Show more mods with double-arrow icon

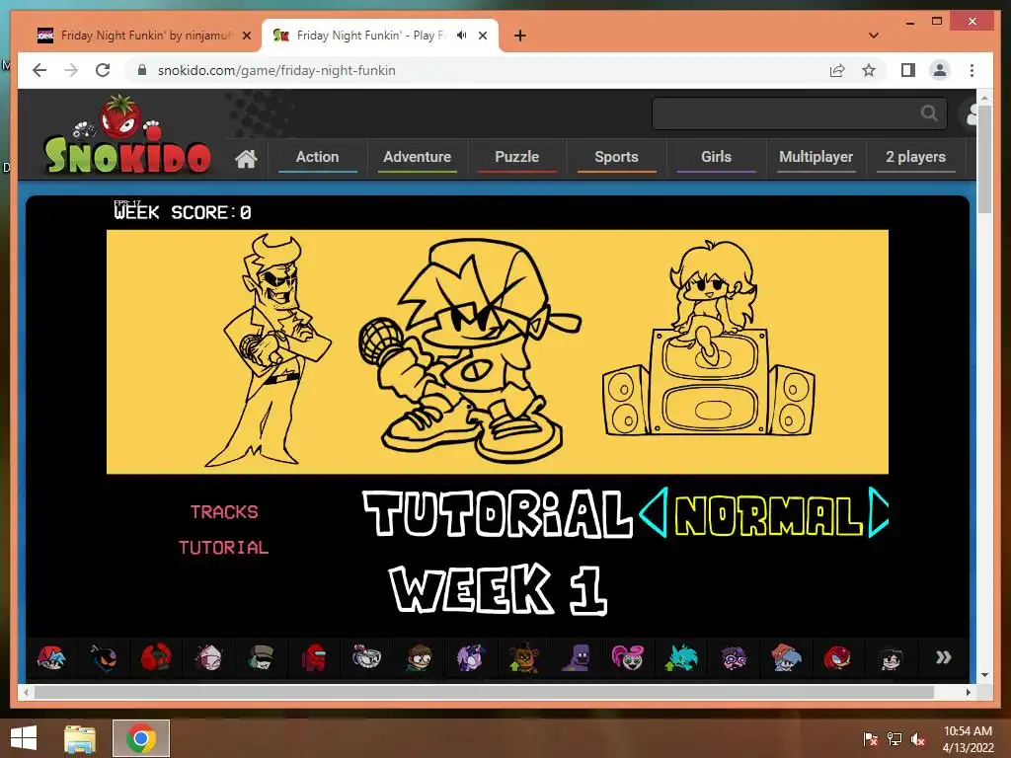pyautogui.click(x=943, y=657)
